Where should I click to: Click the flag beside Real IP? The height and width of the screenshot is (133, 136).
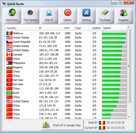(102, 122)
